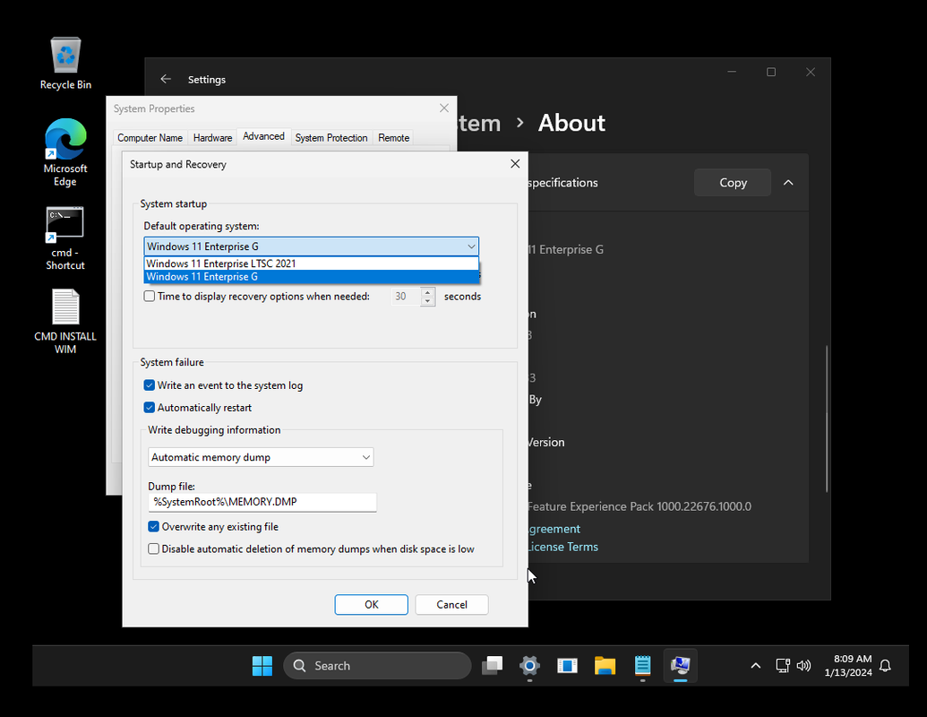Open the System Protection tab
The width and height of the screenshot is (927, 717).
(x=331, y=138)
